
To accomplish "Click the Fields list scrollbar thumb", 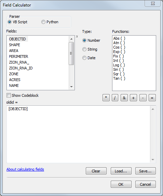I will click(x=71, y=53).
